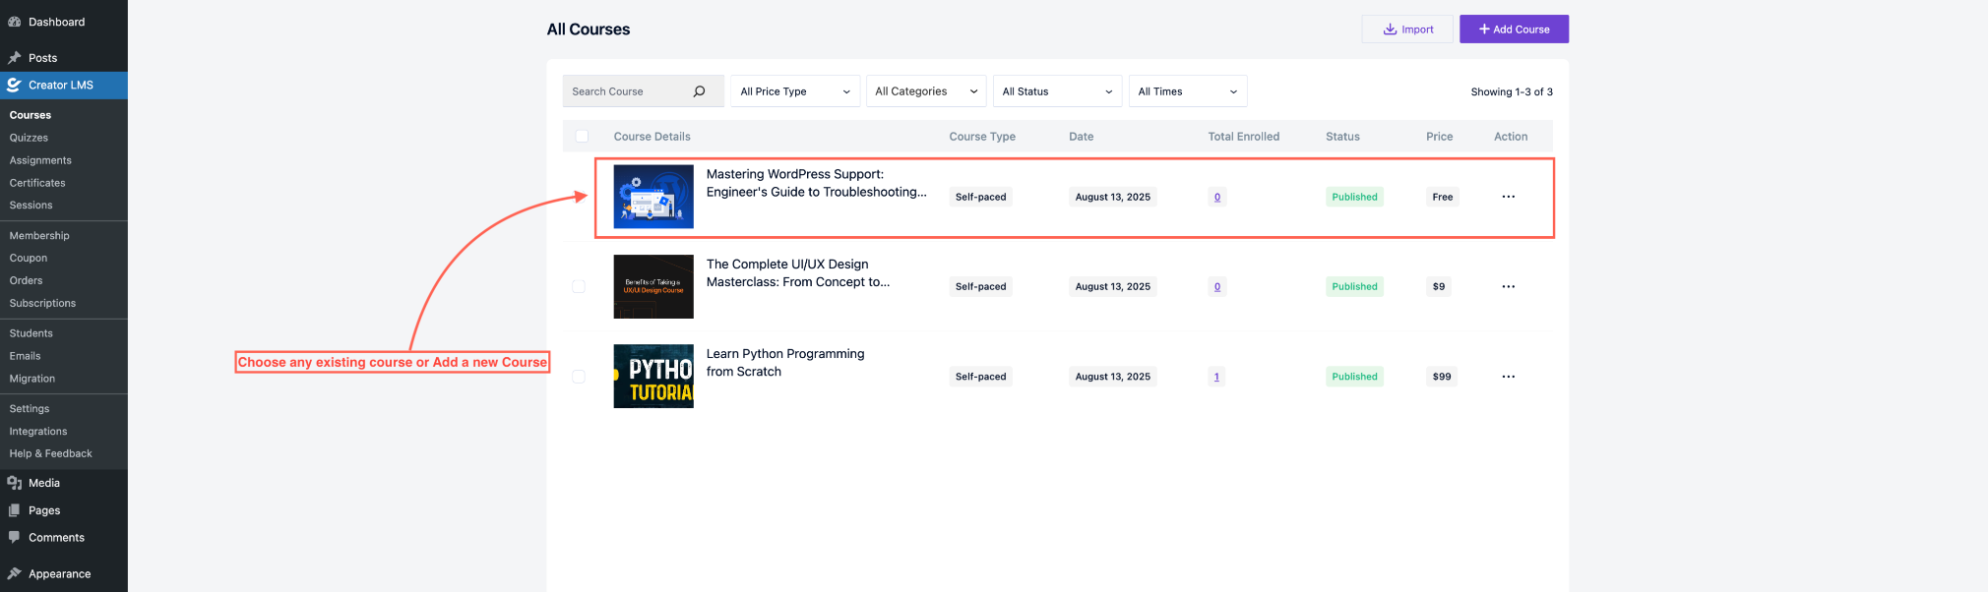Open the Python tutorial course thumbnail
The height and width of the screenshot is (592, 1988).
(653, 377)
